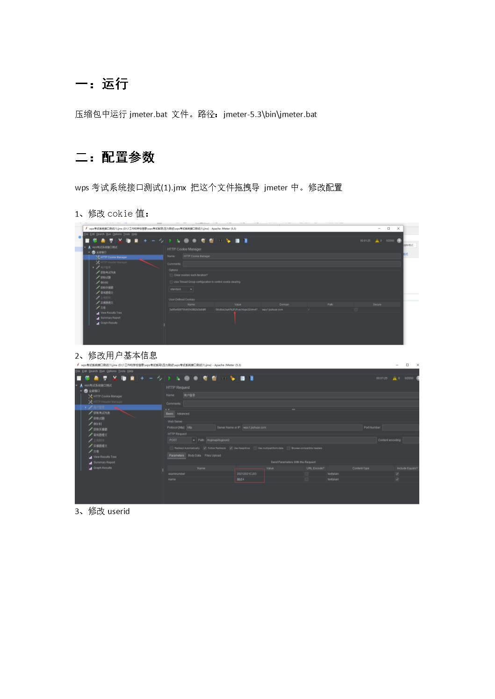Click the Templates icon in HTTP Request window toolbar
This screenshot has height=699, width=495.
coord(87,378)
